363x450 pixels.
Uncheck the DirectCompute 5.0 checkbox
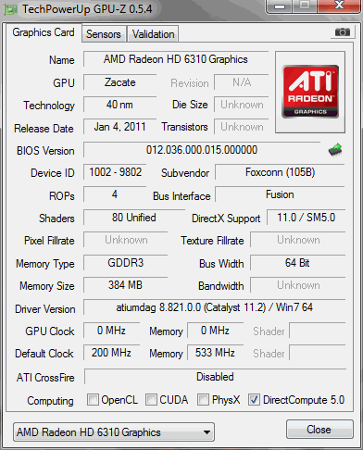pos(254,399)
